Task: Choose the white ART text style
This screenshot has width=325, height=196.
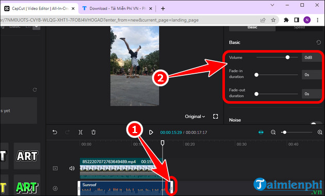Action: click(27, 156)
